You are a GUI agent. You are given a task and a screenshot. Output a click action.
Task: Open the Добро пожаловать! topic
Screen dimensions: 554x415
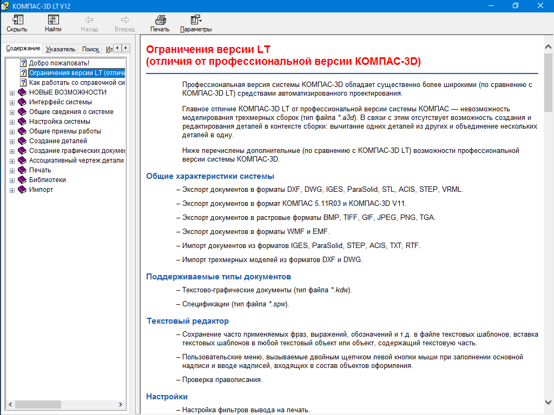(59, 63)
